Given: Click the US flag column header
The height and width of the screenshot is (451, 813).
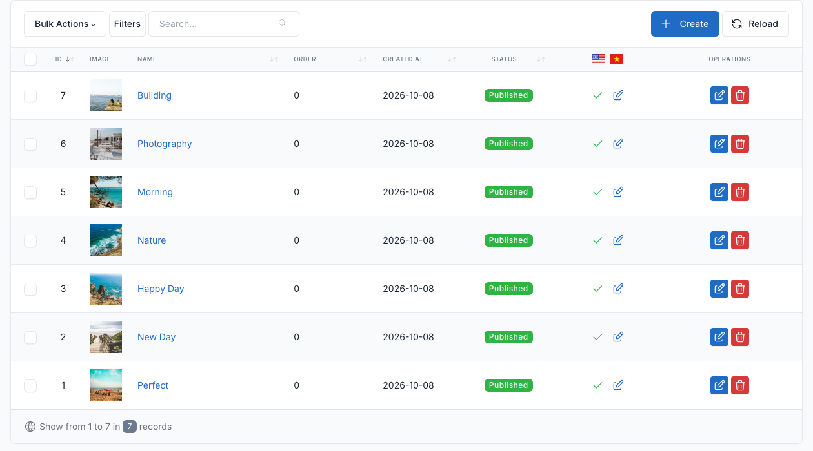Looking at the screenshot, I should [598, 59].
